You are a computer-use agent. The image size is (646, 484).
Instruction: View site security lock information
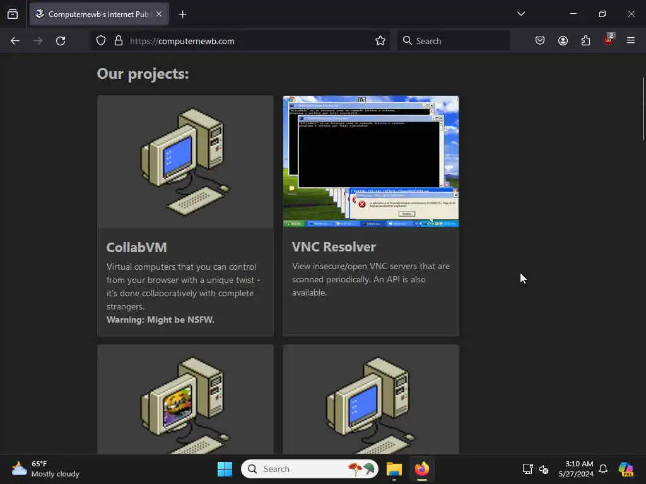119,41
